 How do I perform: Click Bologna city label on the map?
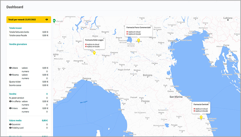pyautogui.click(x=148, y=75)
